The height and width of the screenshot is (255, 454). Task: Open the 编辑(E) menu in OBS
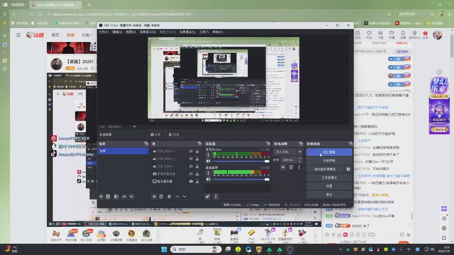pyautogui.click(x=117, y=32)
